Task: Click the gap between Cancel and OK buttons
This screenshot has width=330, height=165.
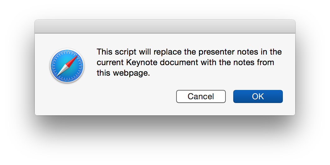Action: (230, 96)
